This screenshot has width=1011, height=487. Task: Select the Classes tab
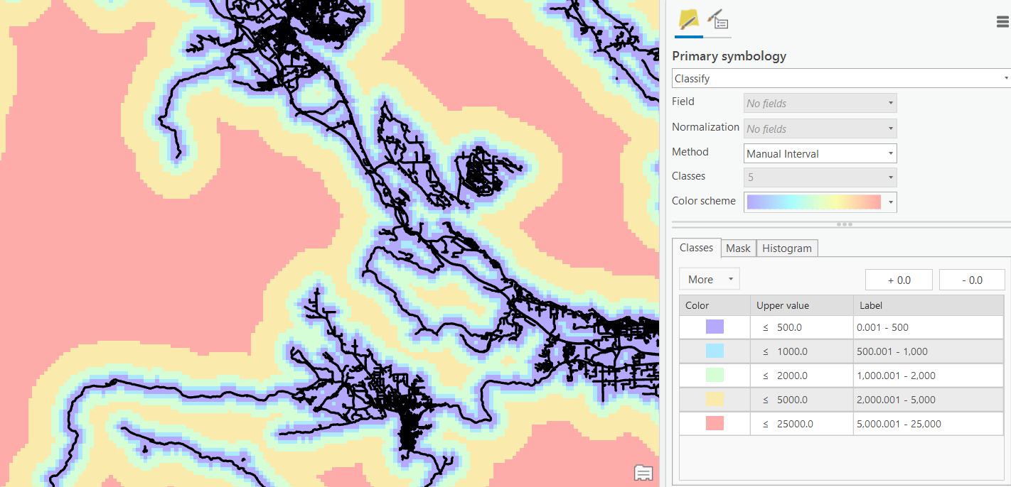click(696, 248)
